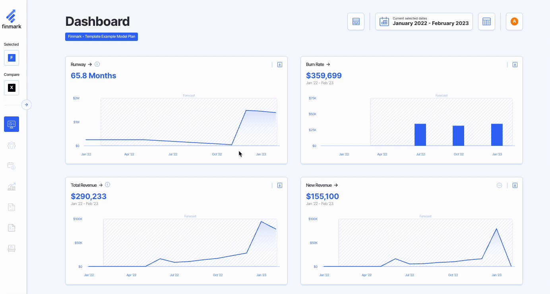Image resolution: width=550 pixels, height=294 pixels.
Task: Select the F scenario under Selected
Action: pos(12,58)
